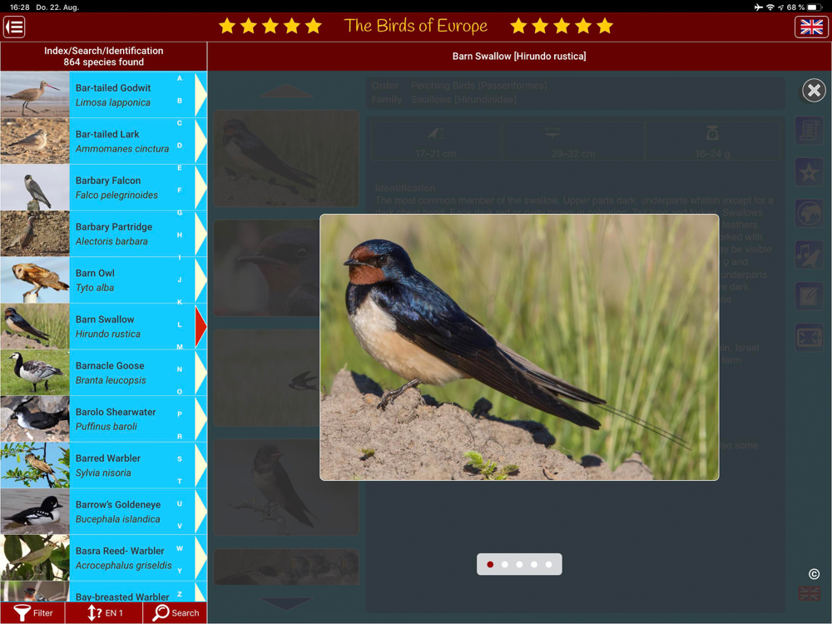Jump to index letter P
Screen dimensions: 832x624
click(180, 414)
